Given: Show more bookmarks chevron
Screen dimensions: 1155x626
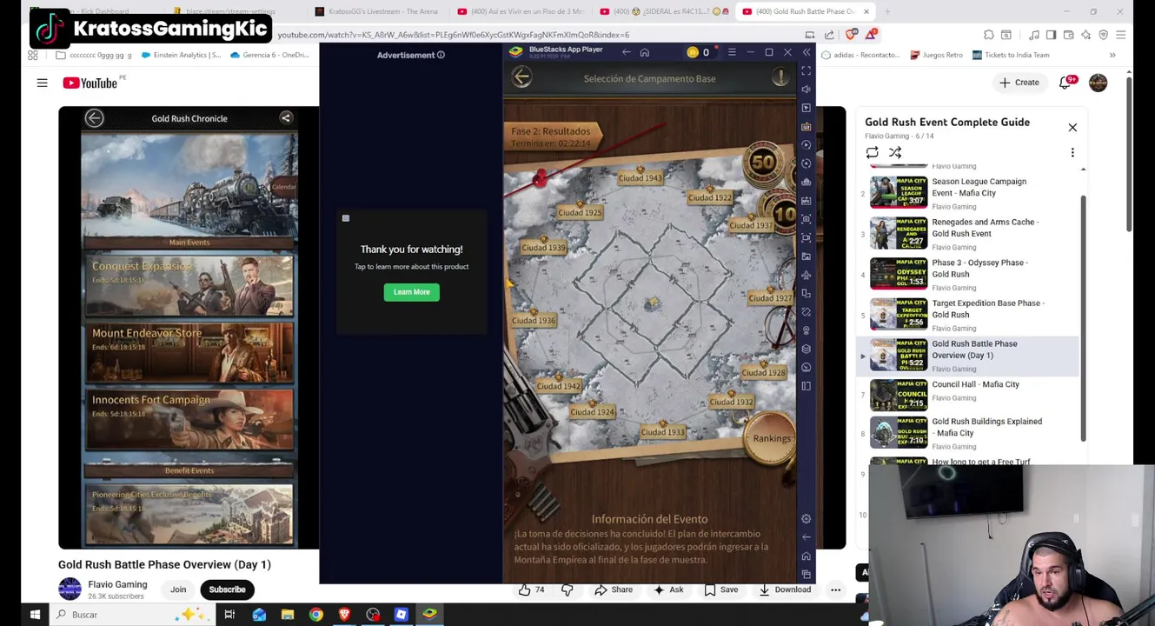Looking at the screenshot, I should (x=1112, y=55).
